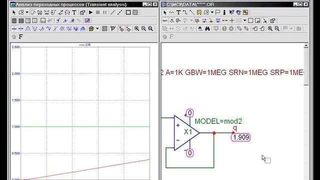Open dropdown arrow beside the yellow lock icon
Viewport: 320px width, 180px height.
click(97, 29)
